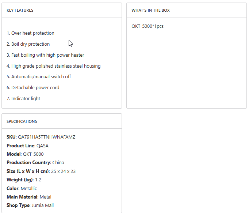
Task: Click the Product Line value QASA
Action: click(42, 146)
